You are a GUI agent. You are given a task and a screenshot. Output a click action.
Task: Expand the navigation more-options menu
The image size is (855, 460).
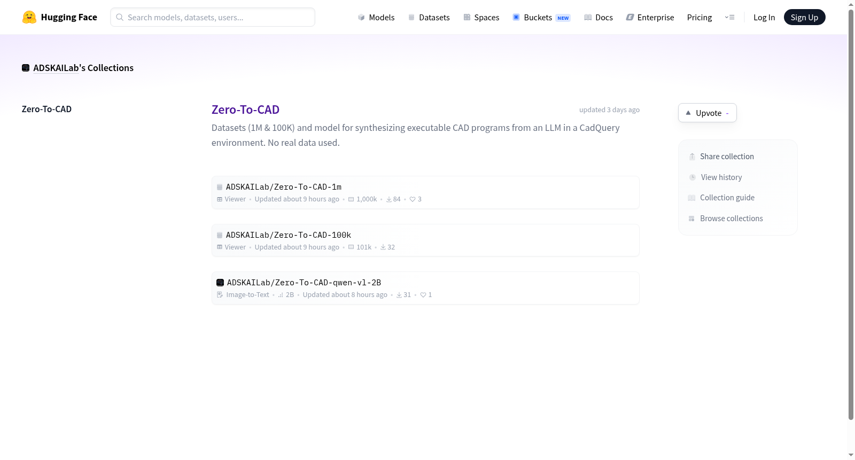coord(729,17)
